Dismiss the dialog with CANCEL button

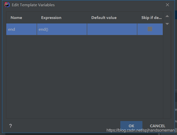point(157,126)
